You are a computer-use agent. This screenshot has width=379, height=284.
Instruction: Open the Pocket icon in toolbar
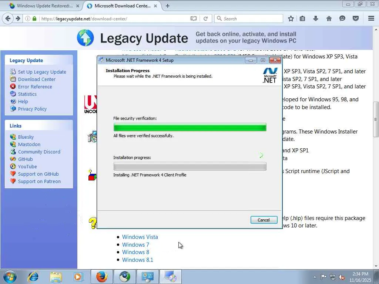pyautogui.click(x=355, y=18)
